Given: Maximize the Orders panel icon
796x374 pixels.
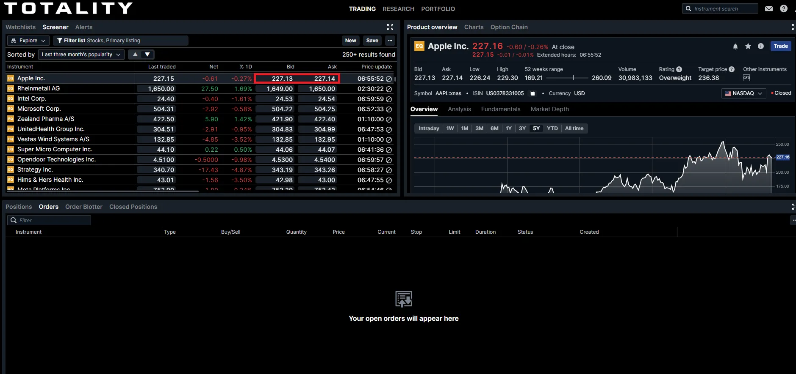Looking at the screenshot, I should pos(793,207).
